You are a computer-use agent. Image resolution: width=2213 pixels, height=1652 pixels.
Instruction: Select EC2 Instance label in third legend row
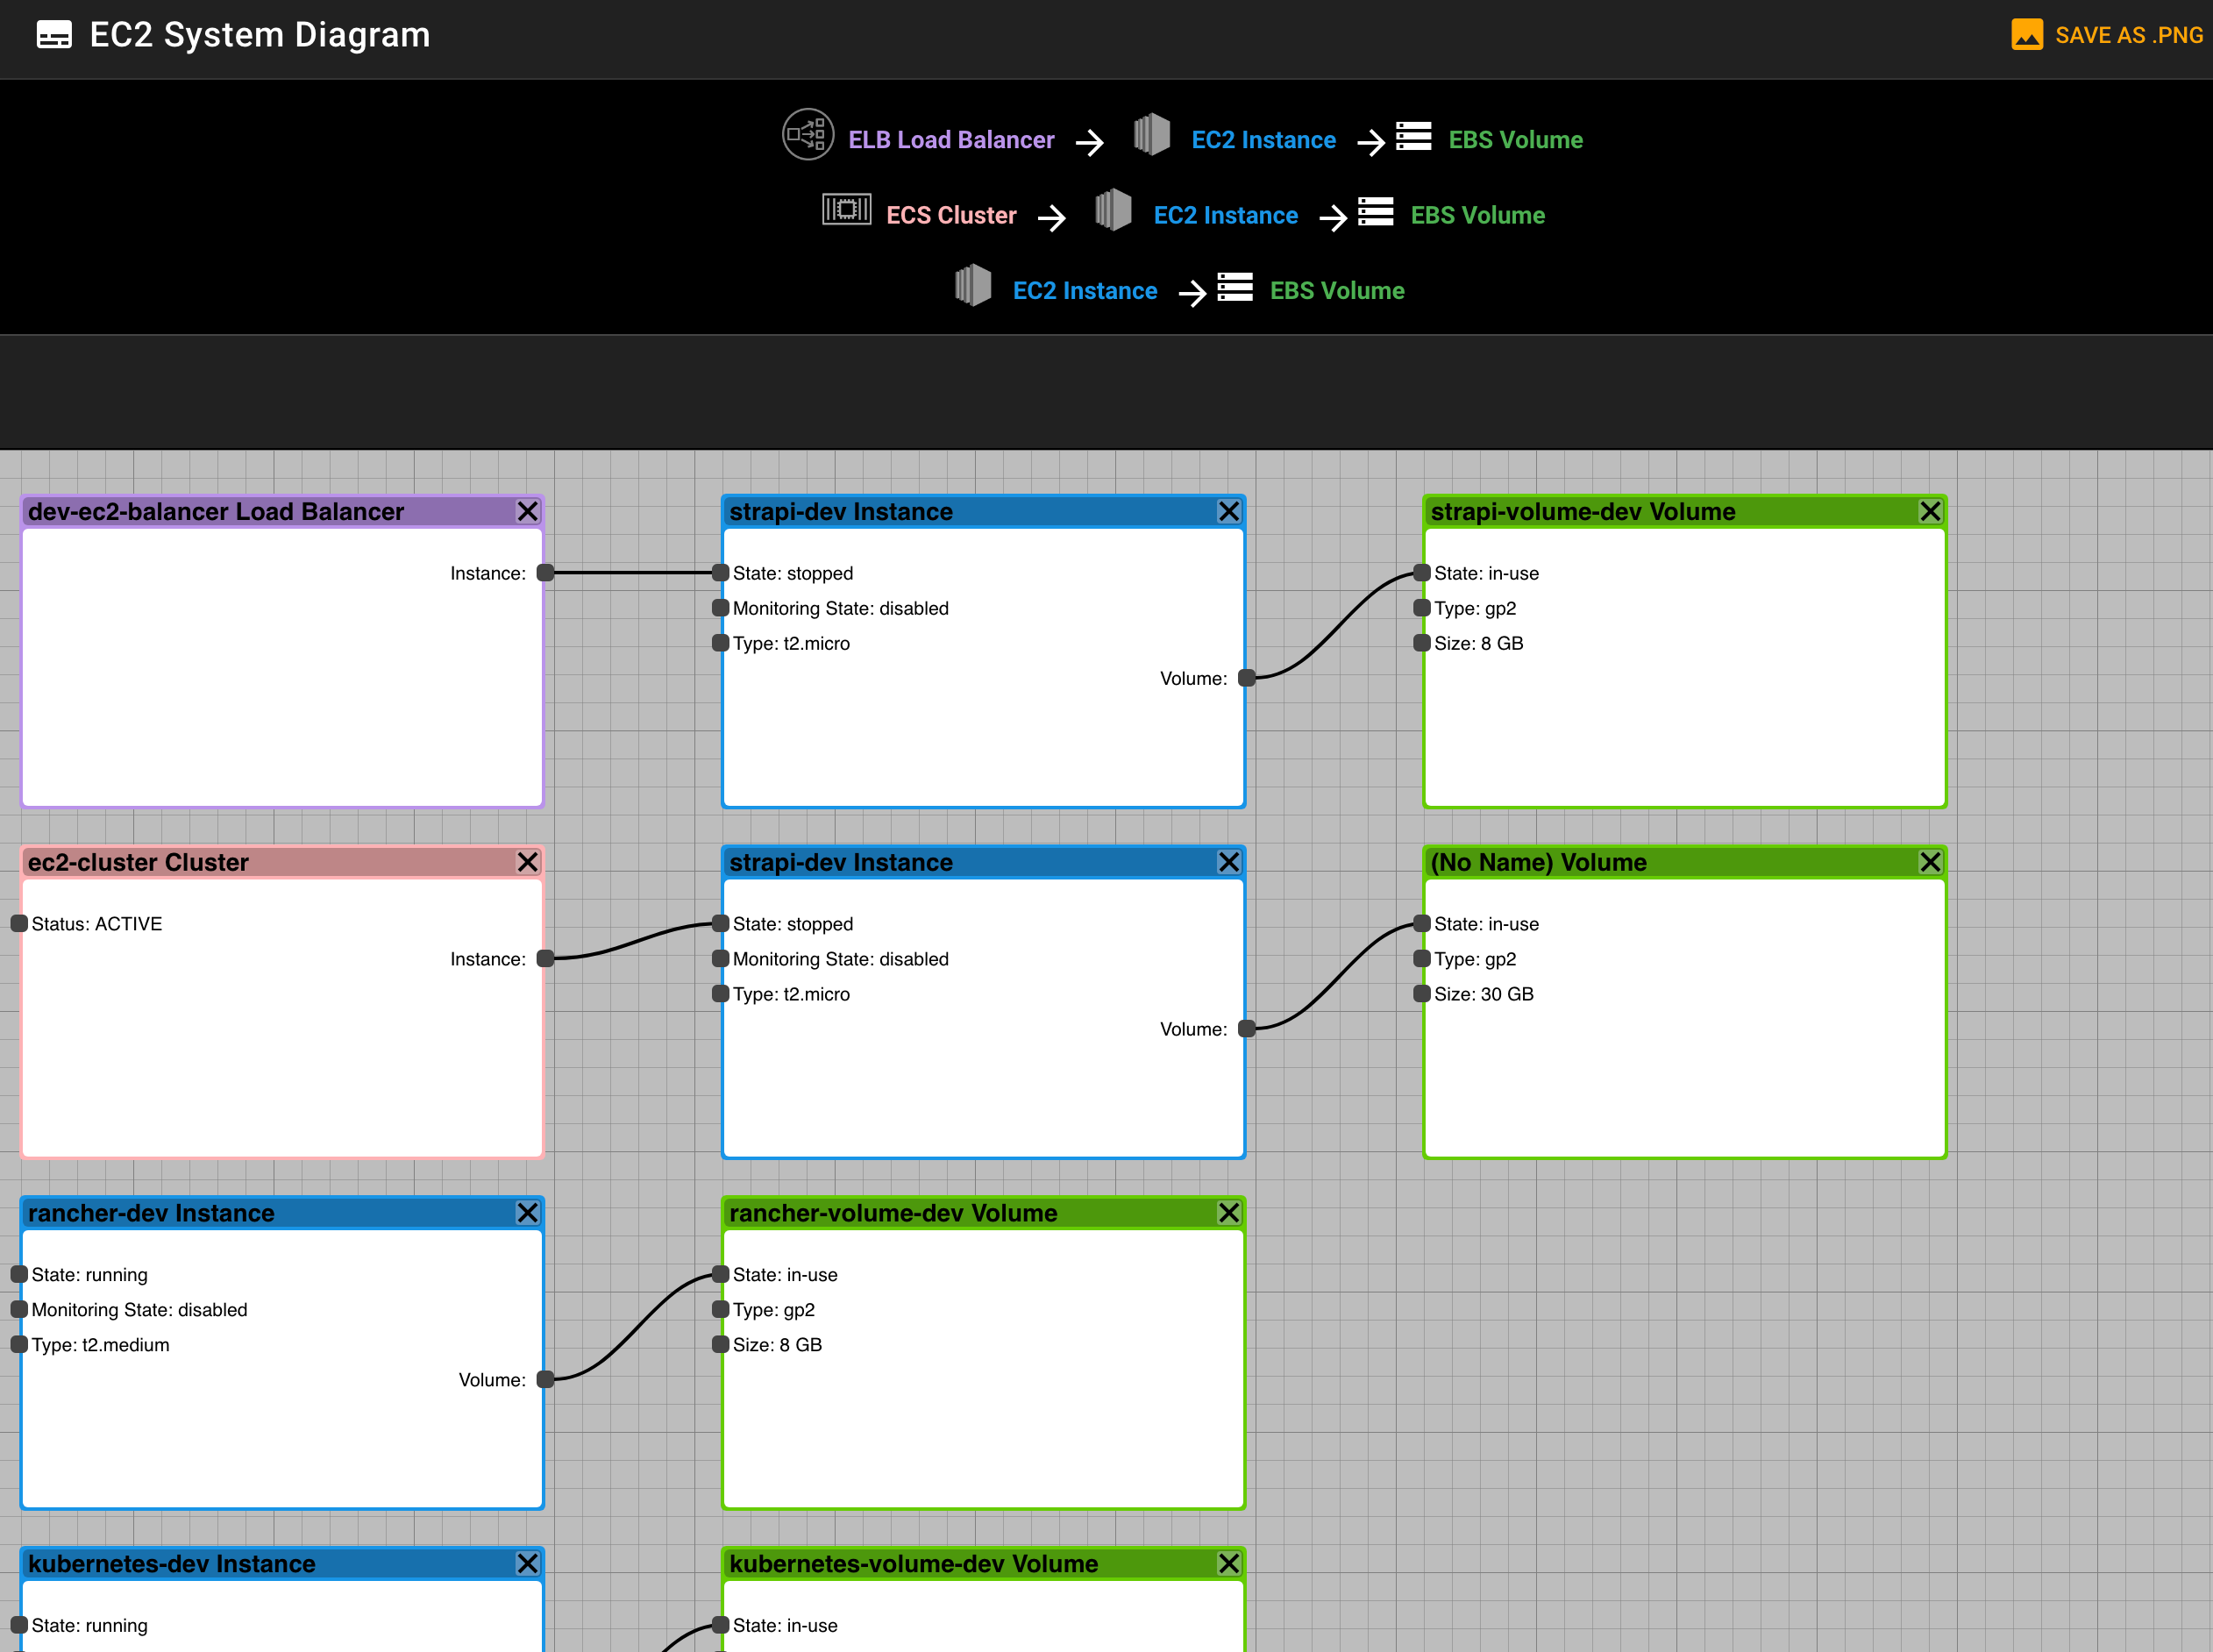(1085, 291)
